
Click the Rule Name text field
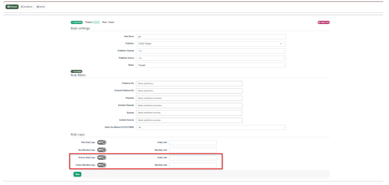(211, 36)
